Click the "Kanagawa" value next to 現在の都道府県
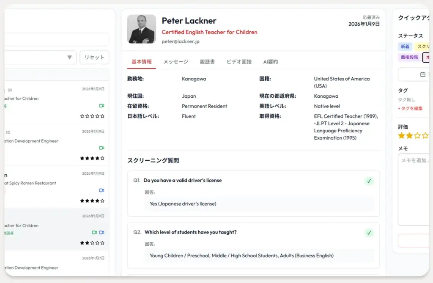The width and height of the screenshot is (433, 283). 326,96
